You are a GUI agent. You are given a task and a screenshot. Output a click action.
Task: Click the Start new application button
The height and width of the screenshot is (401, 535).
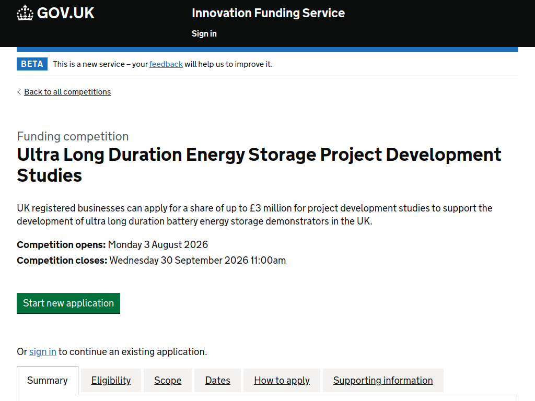[x=68, y=303]
